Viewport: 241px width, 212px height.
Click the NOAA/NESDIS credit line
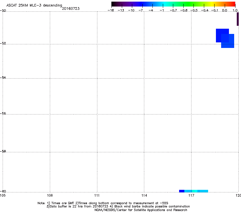[x=141, y=210]
